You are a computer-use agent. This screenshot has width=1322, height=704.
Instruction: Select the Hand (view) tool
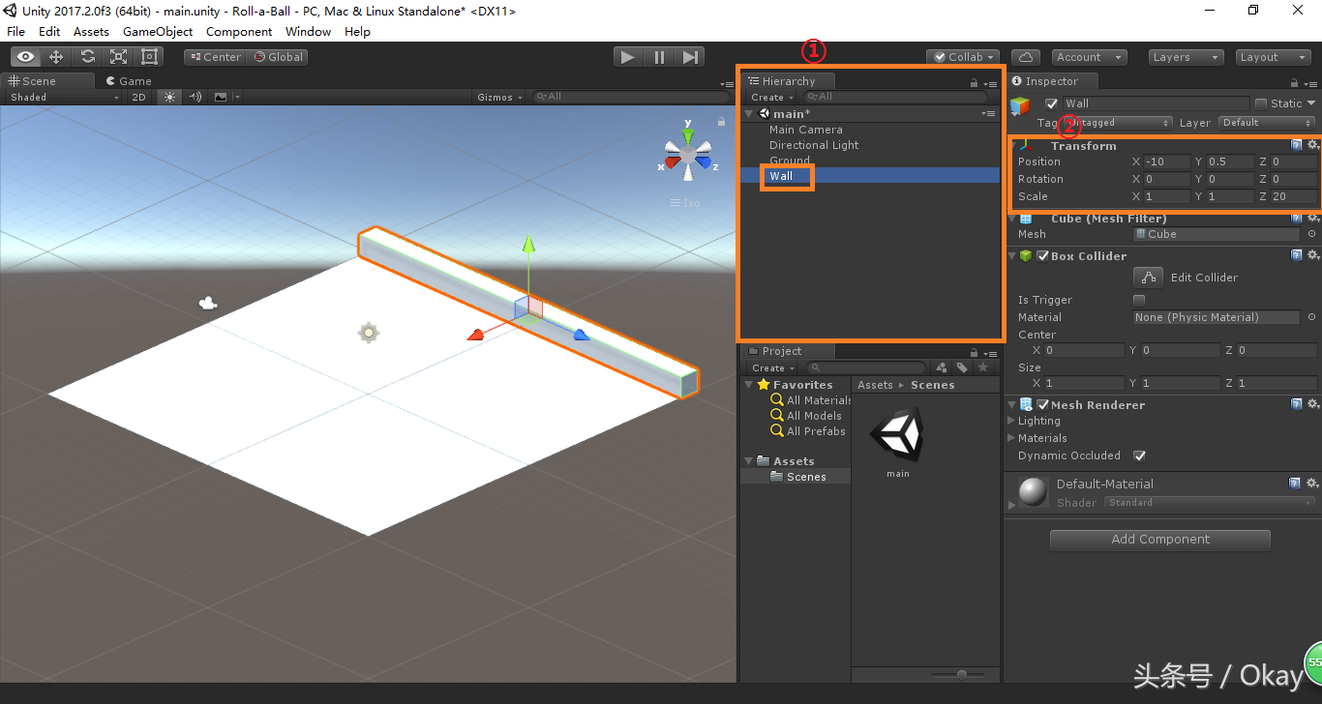click(25, 57)
